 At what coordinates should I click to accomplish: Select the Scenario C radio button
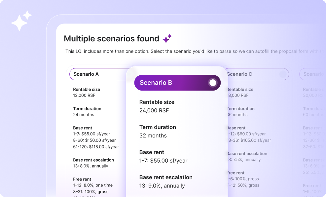[x=283, y=74]
